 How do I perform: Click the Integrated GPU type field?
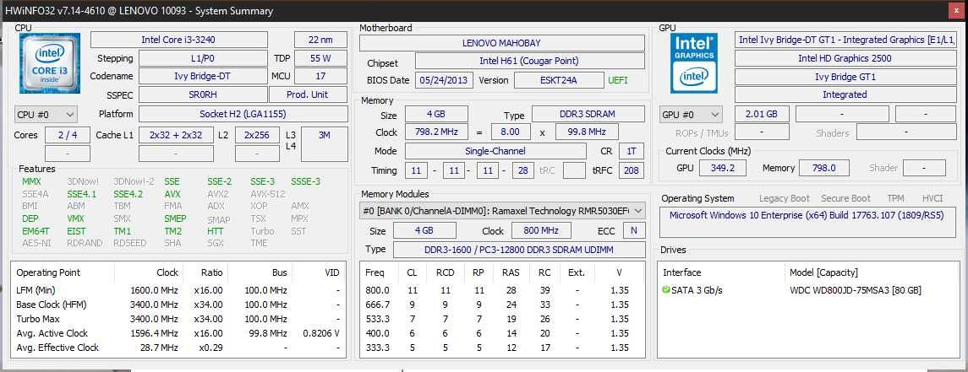point(845,94)
